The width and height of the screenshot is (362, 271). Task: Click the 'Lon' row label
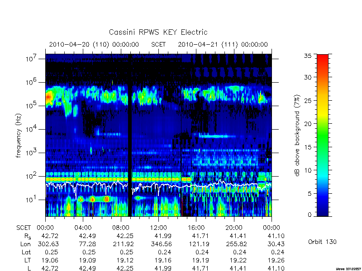click(25, 244)
